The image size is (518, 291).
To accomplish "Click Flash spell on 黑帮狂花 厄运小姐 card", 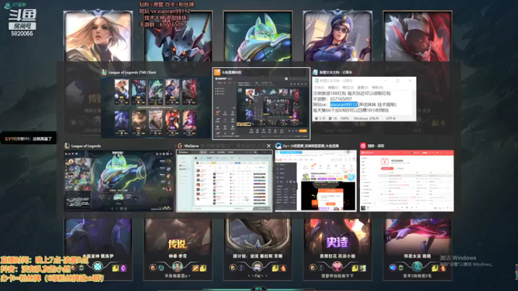I will [x=355, y=268].
